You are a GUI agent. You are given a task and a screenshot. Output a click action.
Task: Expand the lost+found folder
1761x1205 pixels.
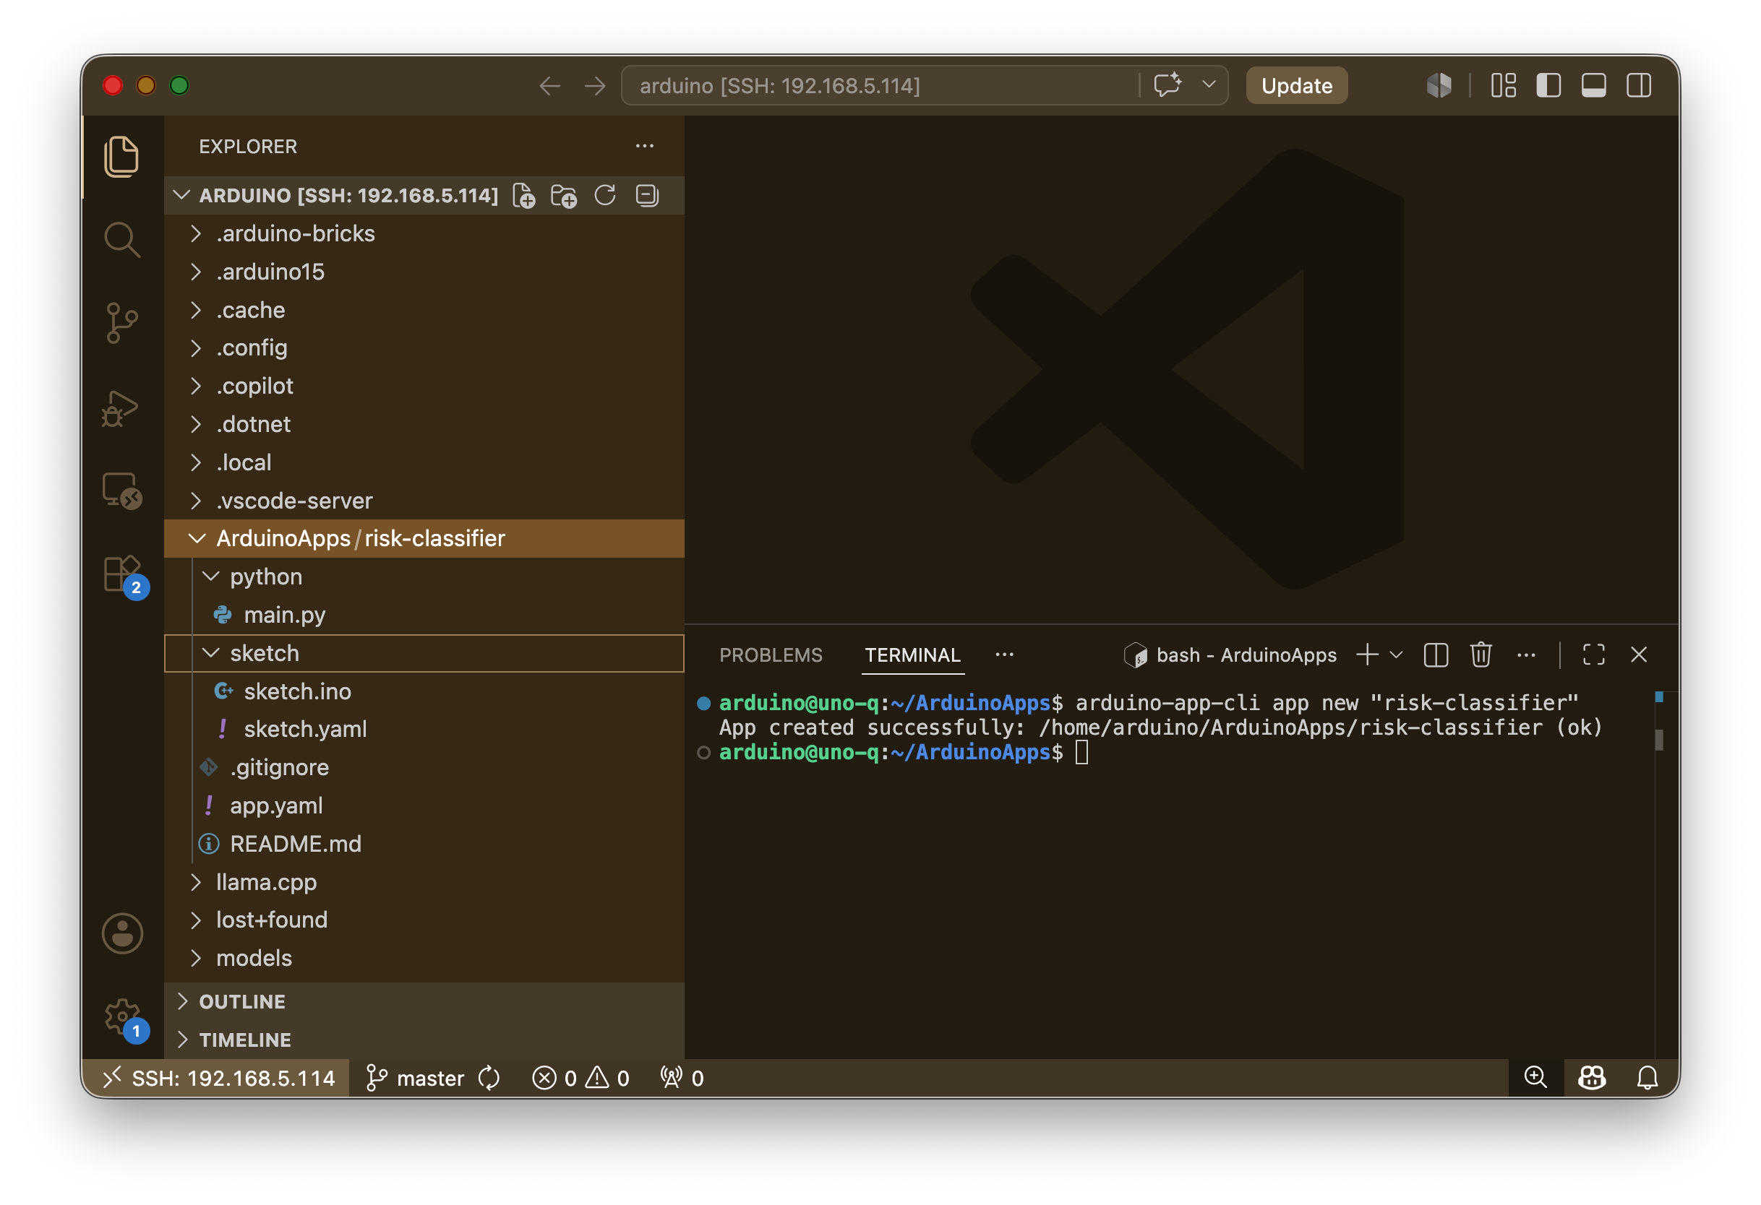424,920
